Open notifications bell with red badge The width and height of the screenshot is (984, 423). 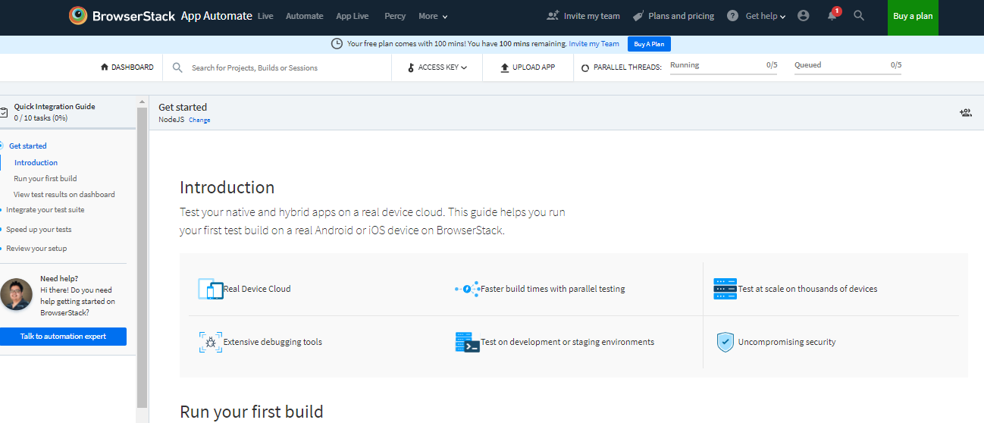[832, 15]
